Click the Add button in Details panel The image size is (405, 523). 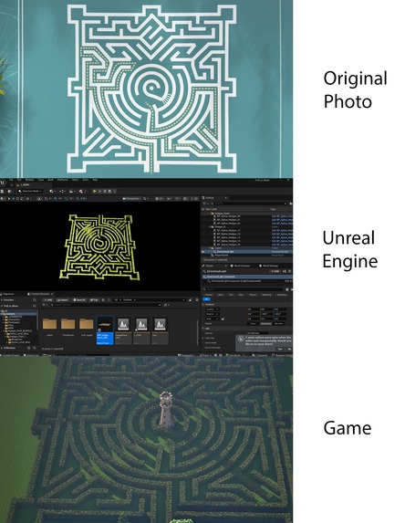click(275, 271)
